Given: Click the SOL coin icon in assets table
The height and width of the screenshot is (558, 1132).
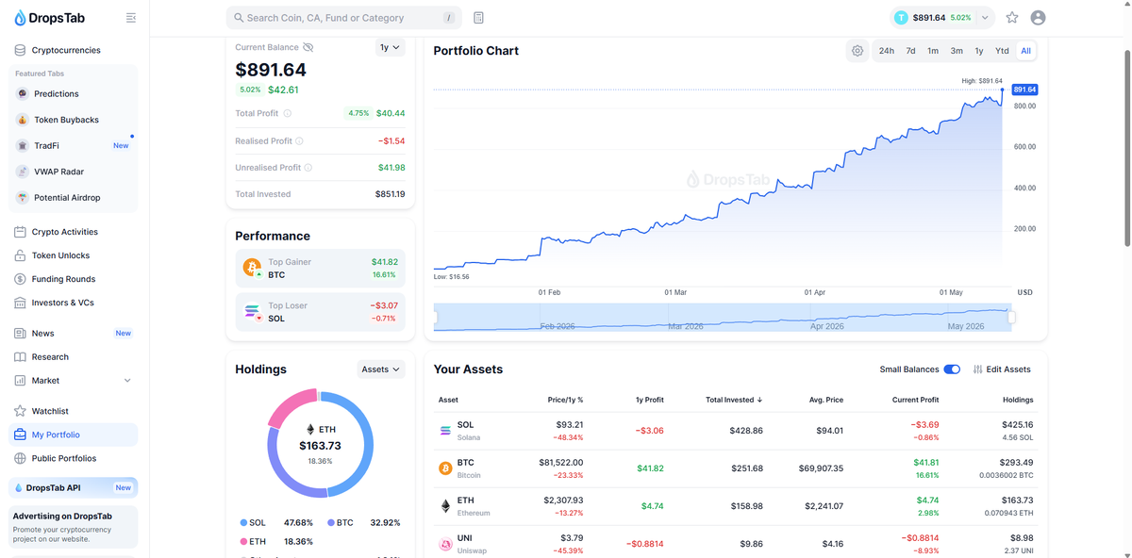Looking at the screenshot, I should point(445,431).
